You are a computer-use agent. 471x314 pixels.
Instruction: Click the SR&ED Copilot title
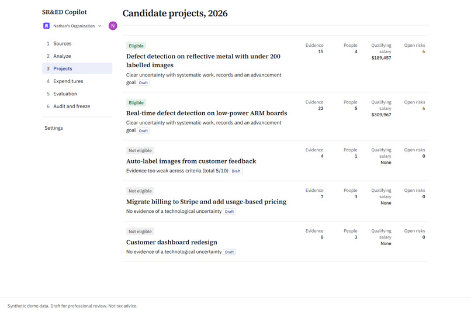click(64, 12)
